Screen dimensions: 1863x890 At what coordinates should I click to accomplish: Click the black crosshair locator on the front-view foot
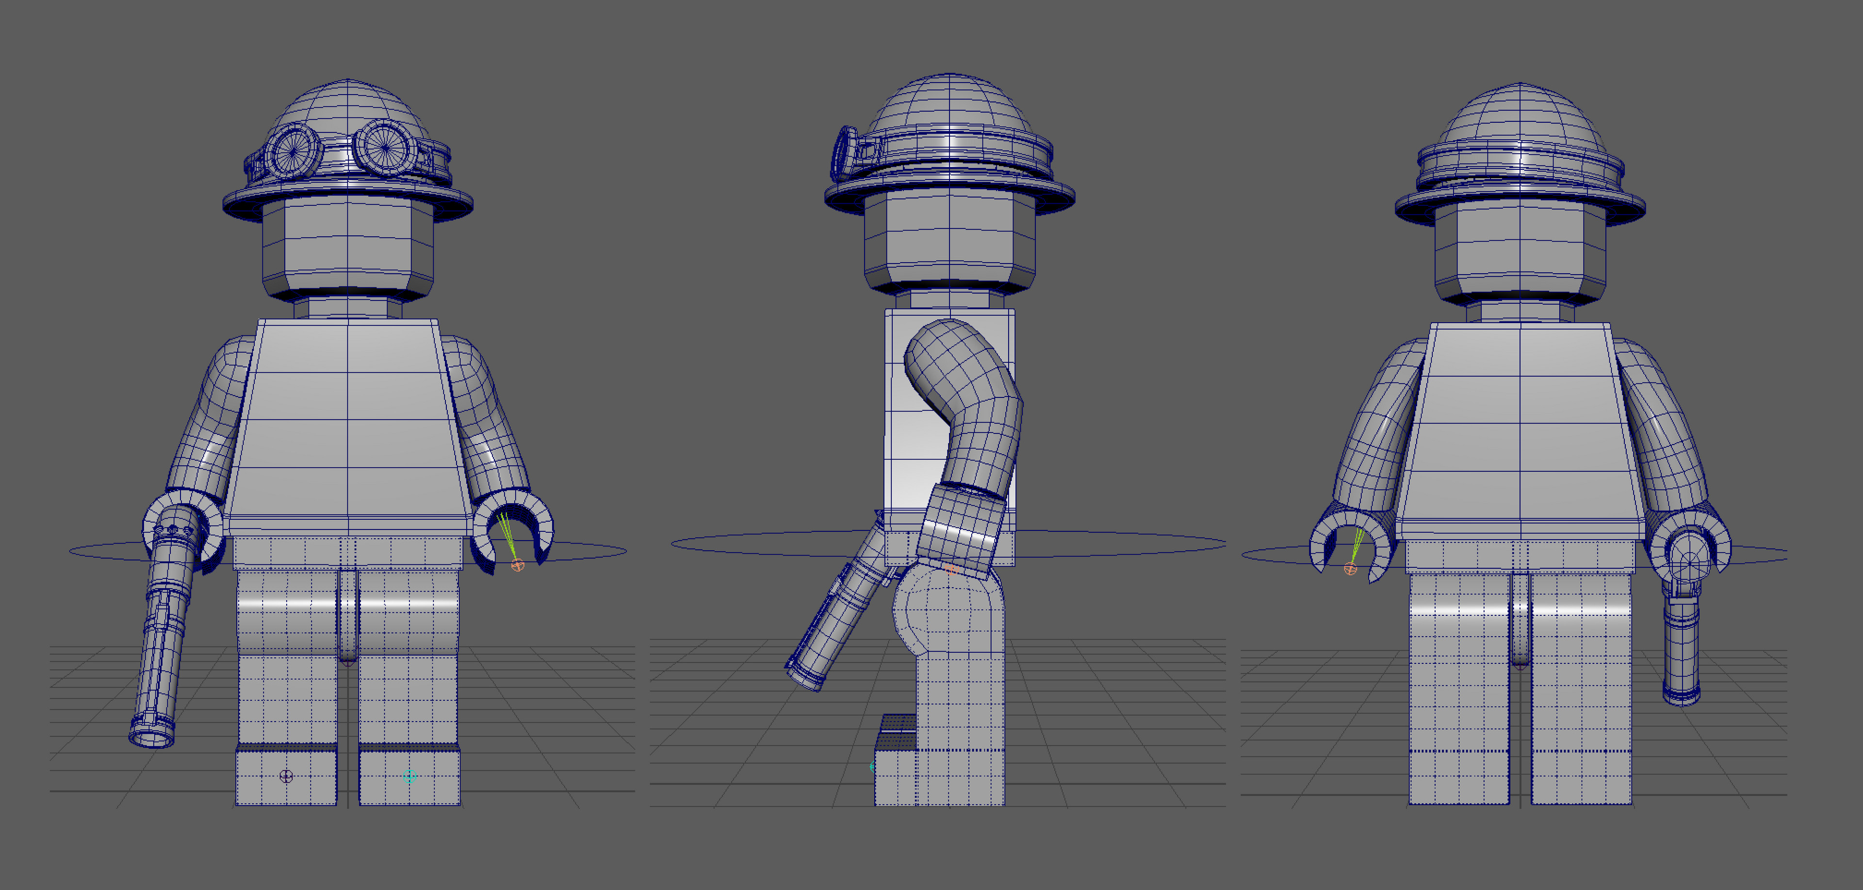coord(286,776)
